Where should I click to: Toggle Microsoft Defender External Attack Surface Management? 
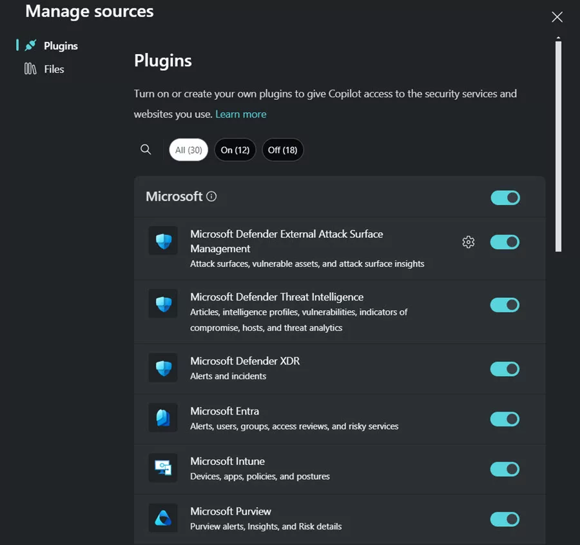click(x=505, y=242)
